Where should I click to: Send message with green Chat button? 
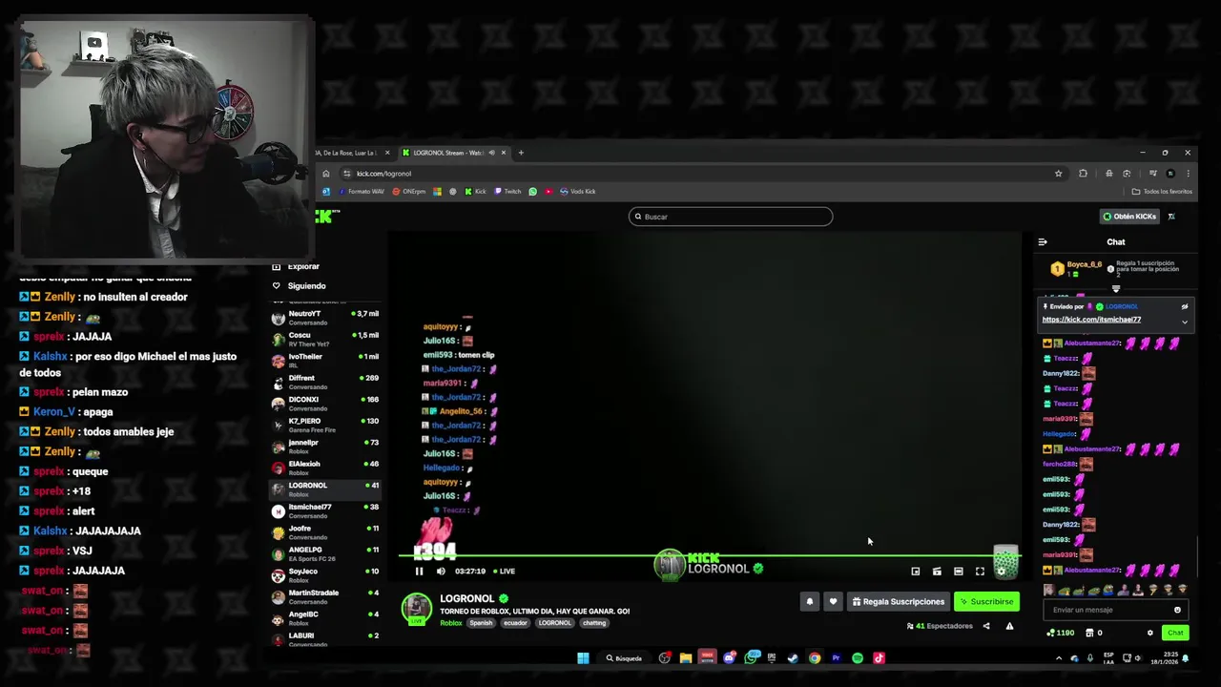coord(1175,633)
